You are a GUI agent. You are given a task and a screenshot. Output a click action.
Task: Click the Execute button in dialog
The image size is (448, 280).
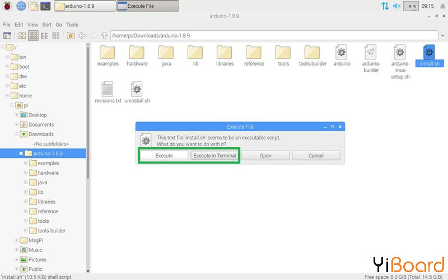coord(164,156)
